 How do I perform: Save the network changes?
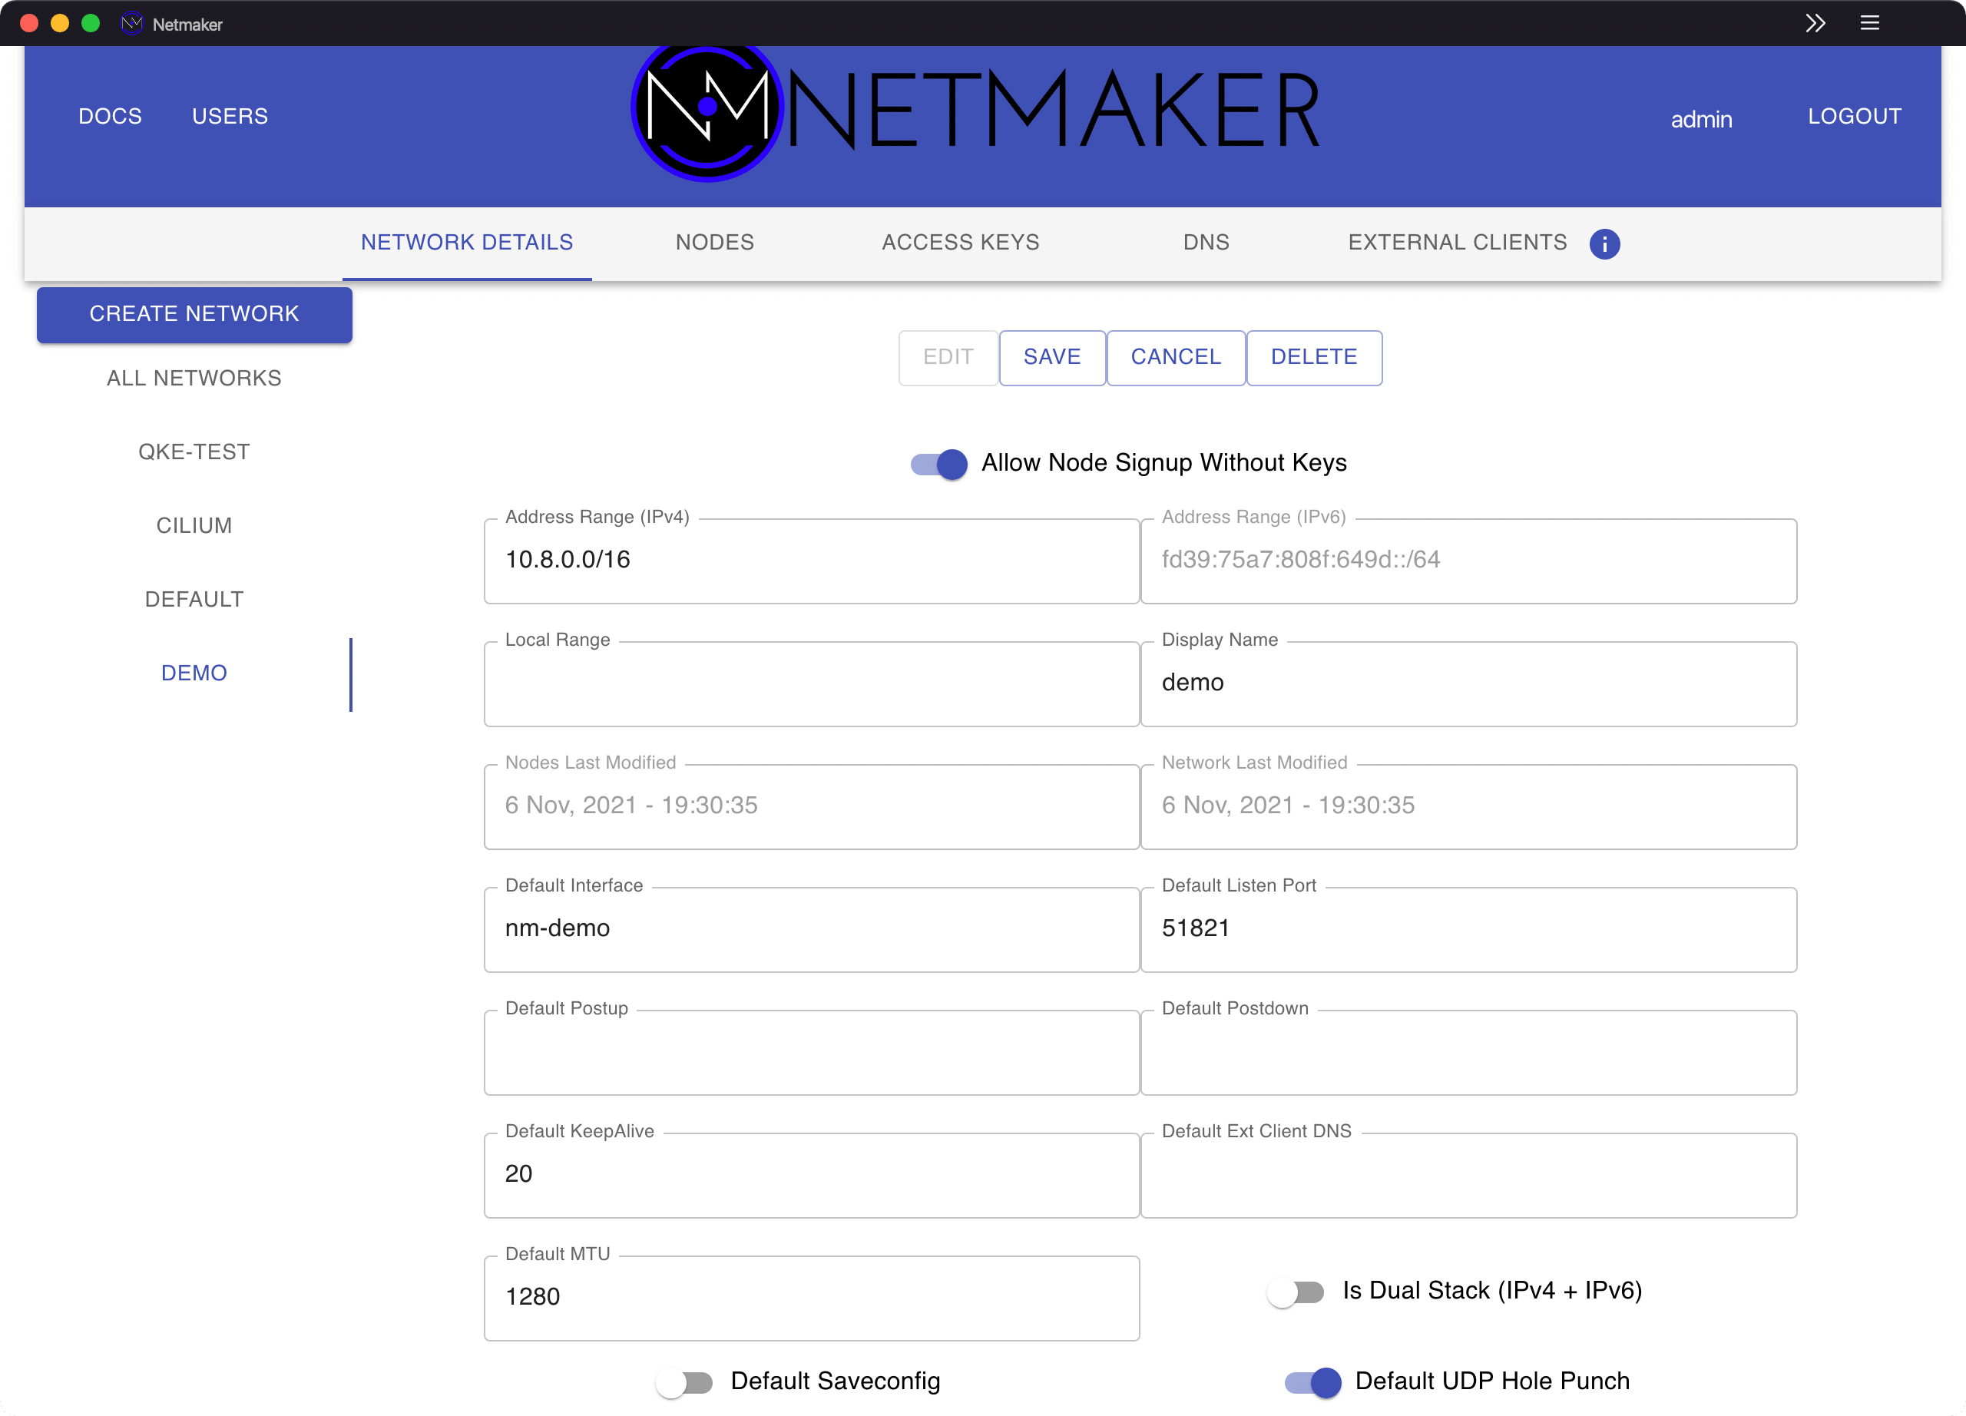1051,357
